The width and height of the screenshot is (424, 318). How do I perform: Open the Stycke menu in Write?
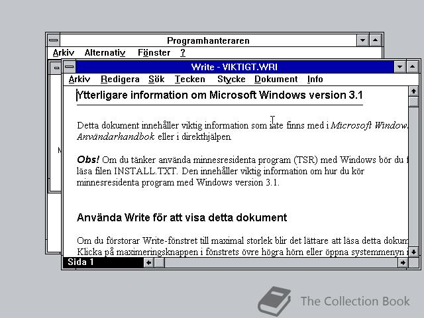click(231, 79)
